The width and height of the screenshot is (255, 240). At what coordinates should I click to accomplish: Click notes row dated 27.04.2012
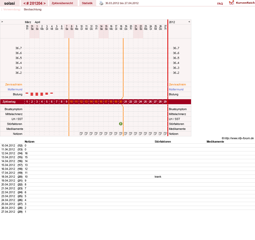127,212
